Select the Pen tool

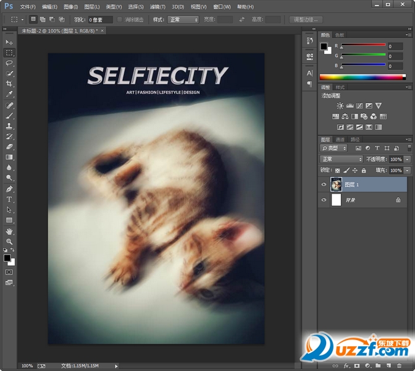coord(9,189)
